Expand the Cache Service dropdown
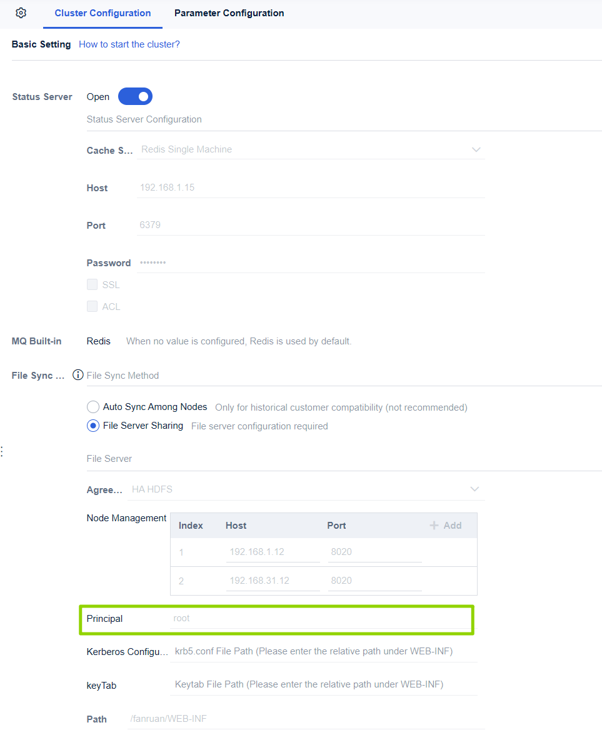Screen dimensions: 602x735 click(311, 150)
